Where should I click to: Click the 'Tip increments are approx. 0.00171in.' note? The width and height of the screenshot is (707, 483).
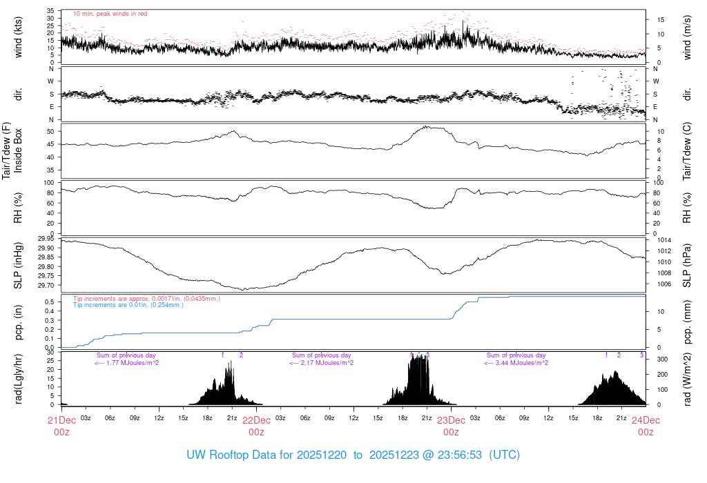click(x=146, y=299)
